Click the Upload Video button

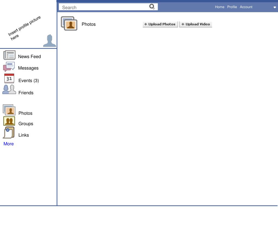[195, 24]
